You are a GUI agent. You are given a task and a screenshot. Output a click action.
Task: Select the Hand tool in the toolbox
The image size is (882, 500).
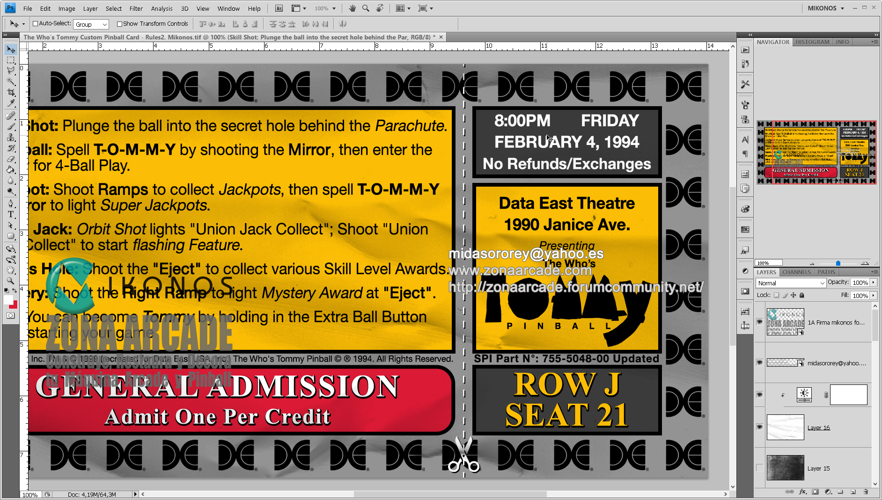coord(11,270)
